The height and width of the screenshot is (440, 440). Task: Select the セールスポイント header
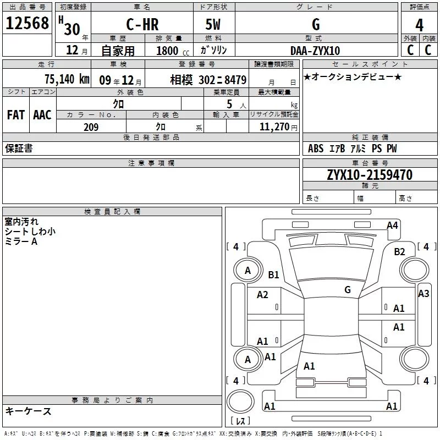(x=370, y=64)
